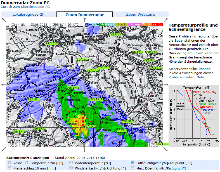Click the 'Mässig' green legend swatch
Viewport: 220px width, 172px height.
click(x=107, y=24)
